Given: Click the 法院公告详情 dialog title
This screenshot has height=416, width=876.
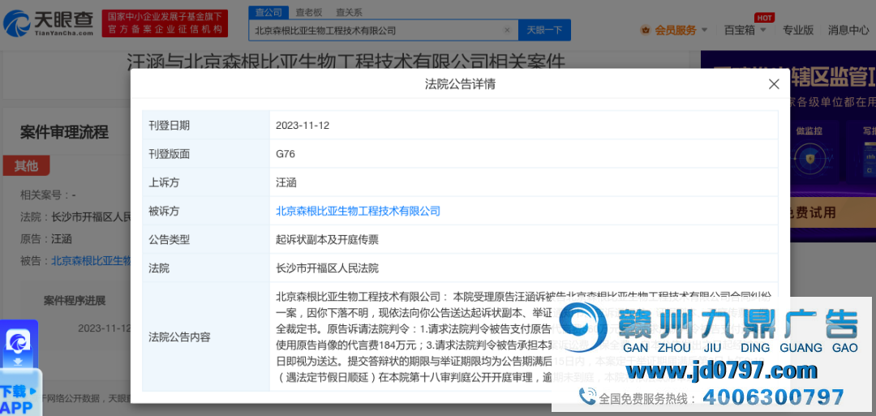Looking at the screenshot, I should point(460,84).
